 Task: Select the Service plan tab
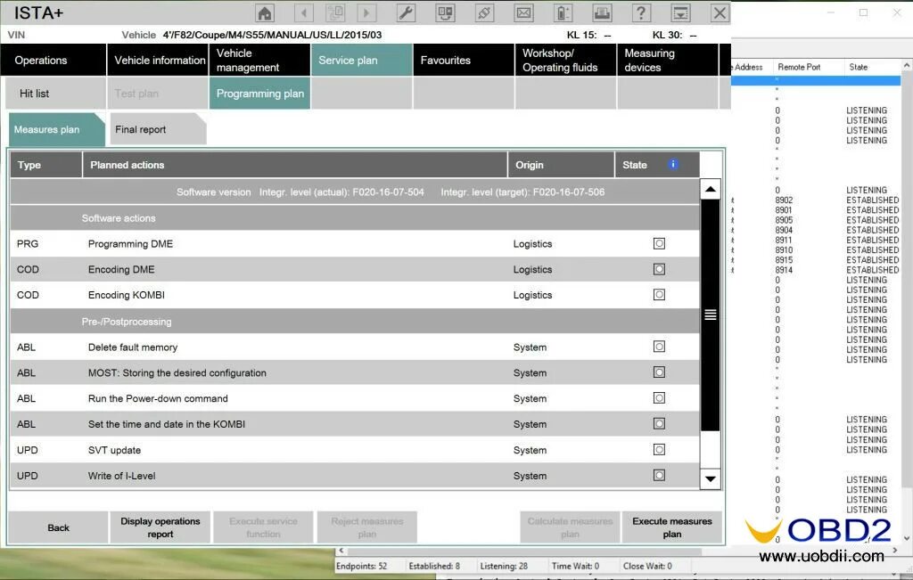pos(362,60)
